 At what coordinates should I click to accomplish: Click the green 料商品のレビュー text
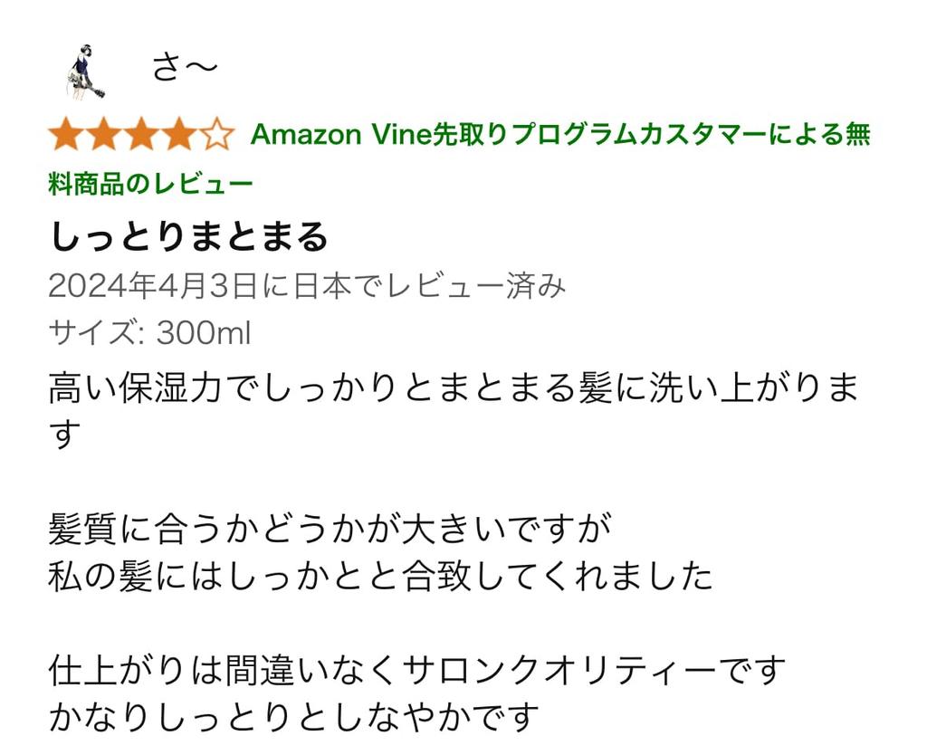click(x=149, y=185)
